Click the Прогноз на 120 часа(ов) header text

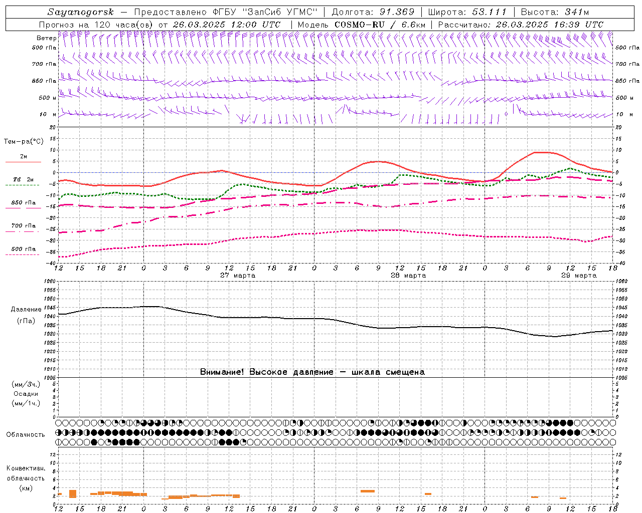click(x=96, y=25)
